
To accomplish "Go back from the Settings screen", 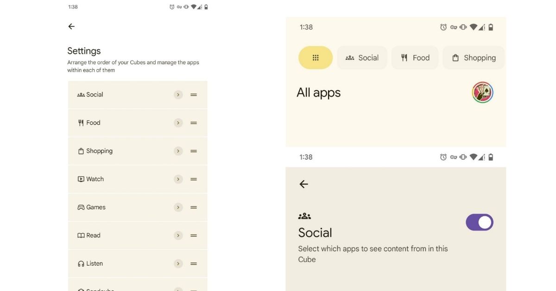I will click(71, 26).
